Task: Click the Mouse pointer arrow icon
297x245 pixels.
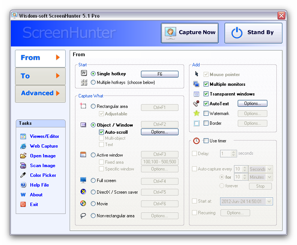Action: [x=196, y=74]
